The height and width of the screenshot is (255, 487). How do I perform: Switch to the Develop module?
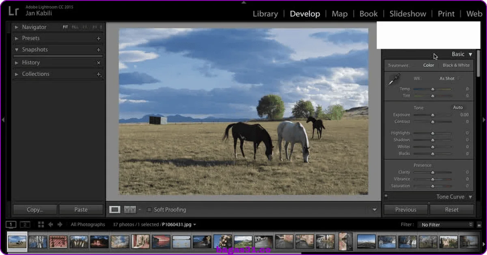pyautogui.click(x=305, y=14)
